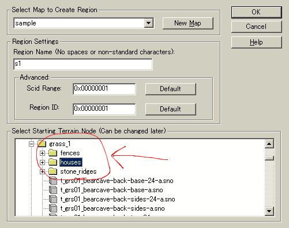Click the New Map button
289x228 pixels.
click(188, 23)
